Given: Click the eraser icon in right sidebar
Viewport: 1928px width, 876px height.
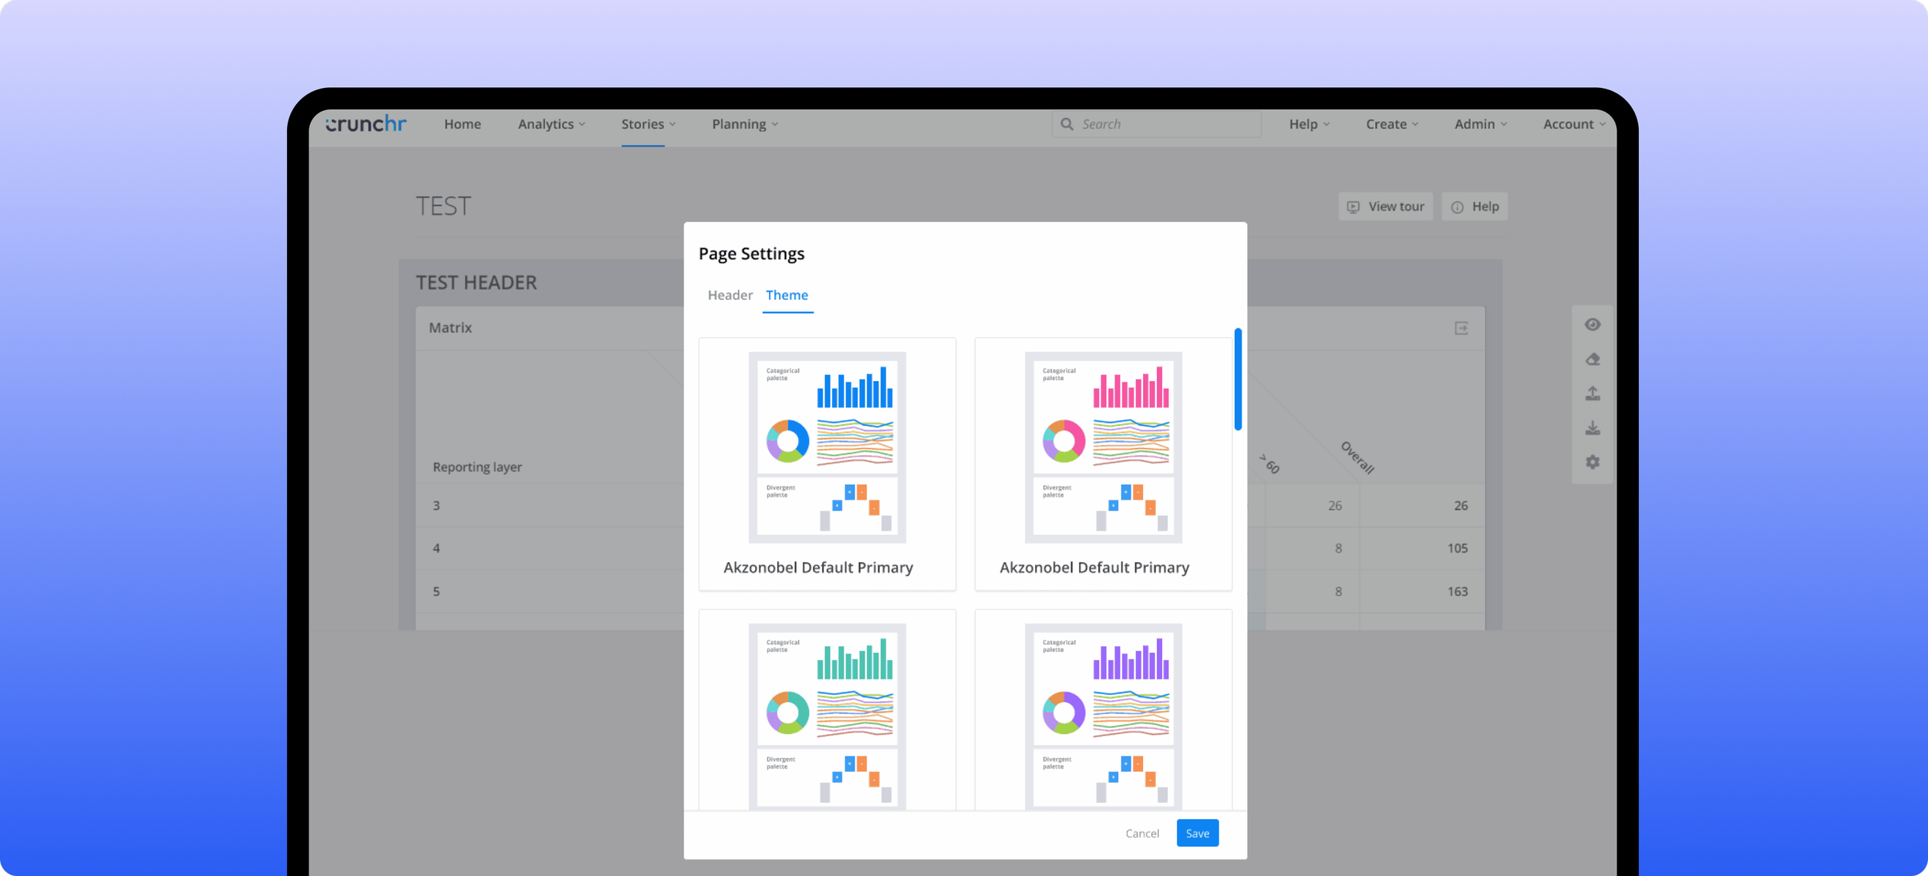Looking at the screenshot, I should [1593, 359].
